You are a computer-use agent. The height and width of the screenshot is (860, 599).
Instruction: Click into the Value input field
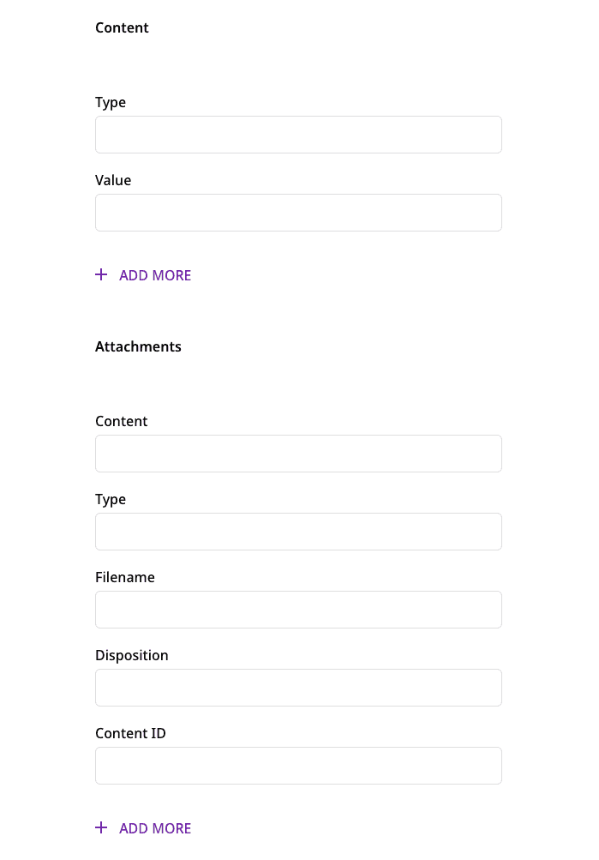(298, 213)
